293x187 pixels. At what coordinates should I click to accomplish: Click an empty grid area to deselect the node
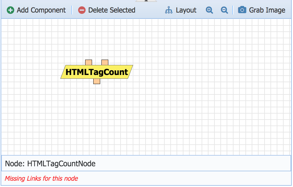coord(203,110)
